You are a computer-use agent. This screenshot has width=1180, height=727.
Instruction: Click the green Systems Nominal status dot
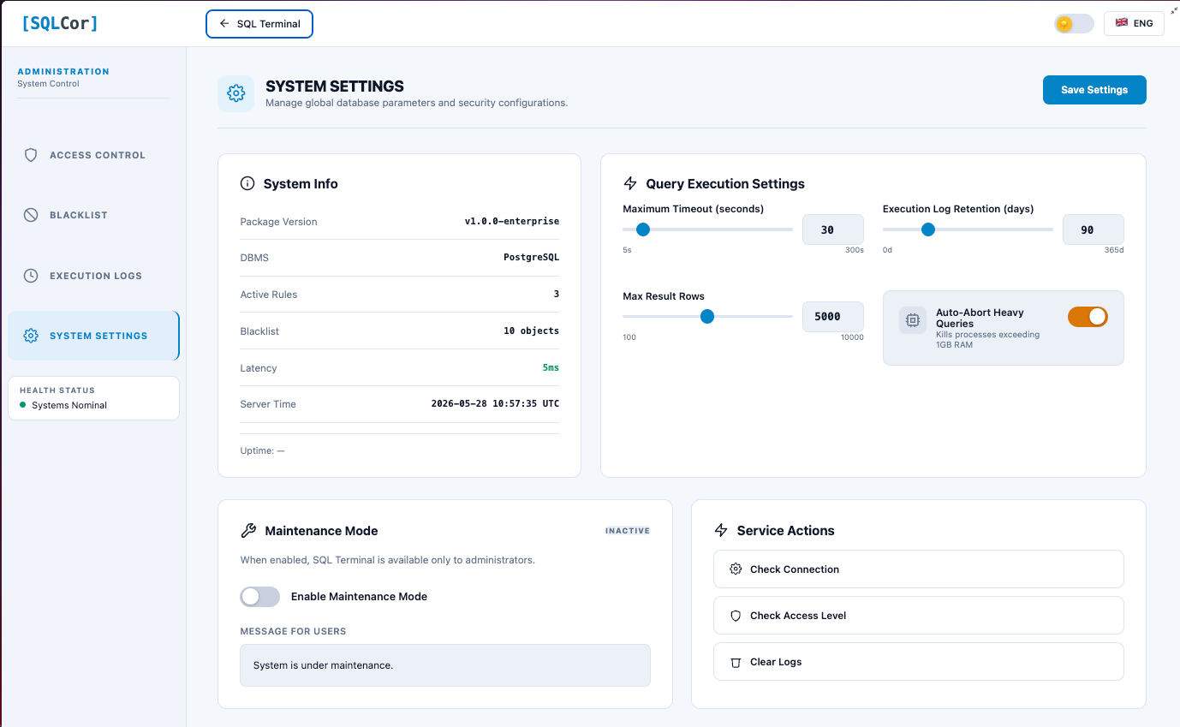click(x=23, y=405)
